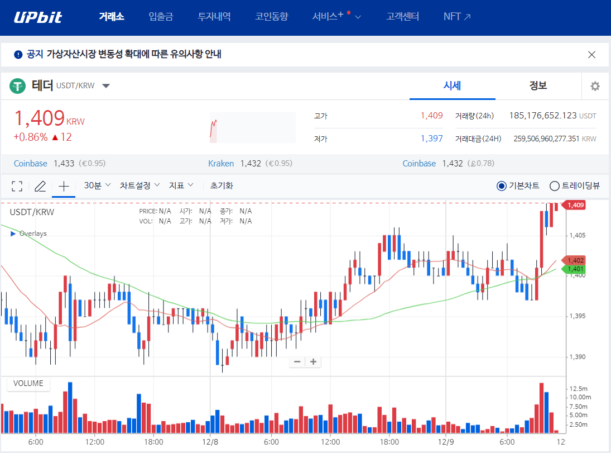Click the 초기화 reset button
The image size is (611, 453).
click(x=222, y=185)
